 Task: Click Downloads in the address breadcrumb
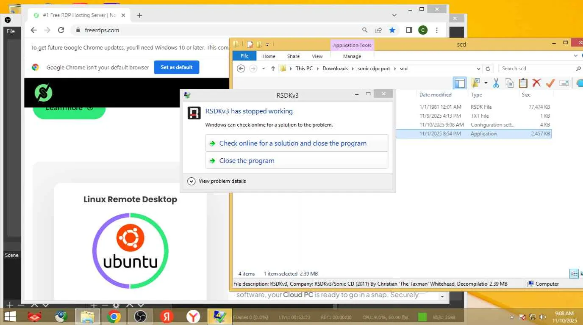coord(335,69)
